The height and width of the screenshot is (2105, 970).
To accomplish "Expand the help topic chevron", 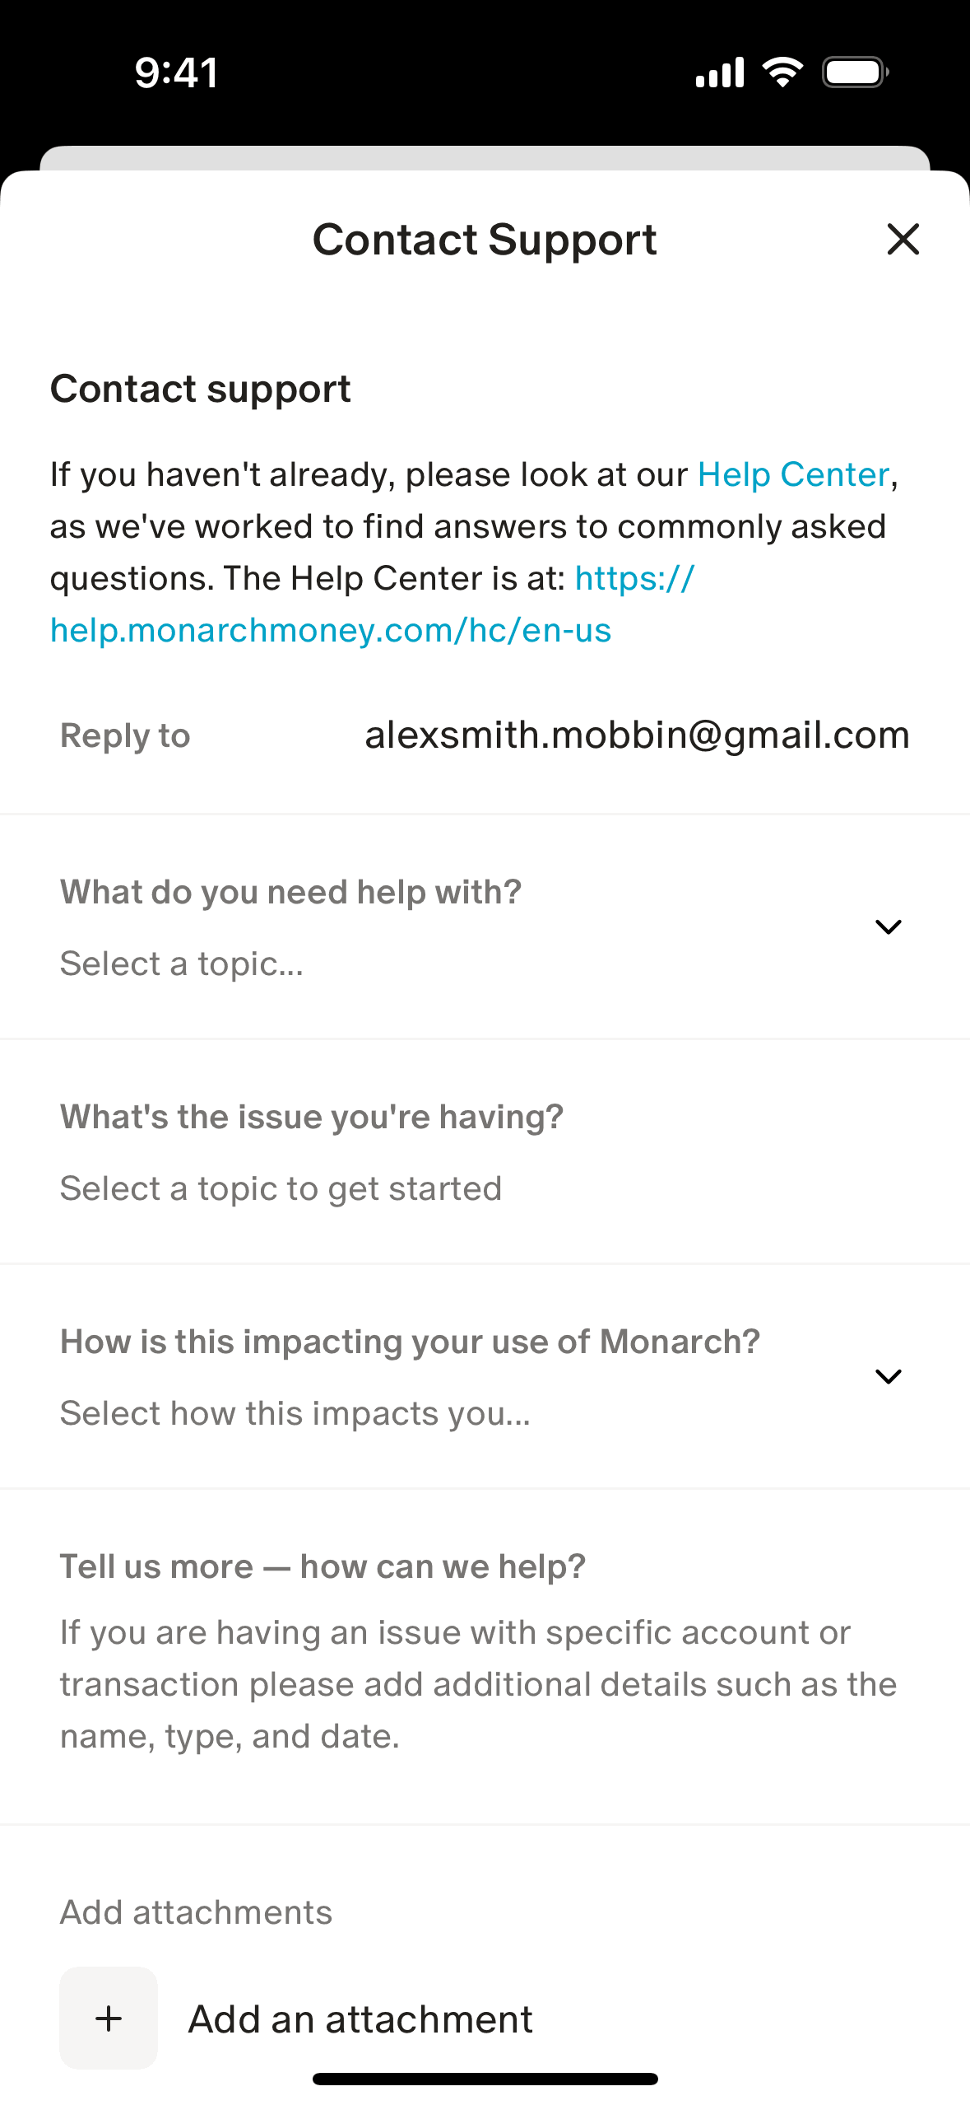I will (888, 927).
